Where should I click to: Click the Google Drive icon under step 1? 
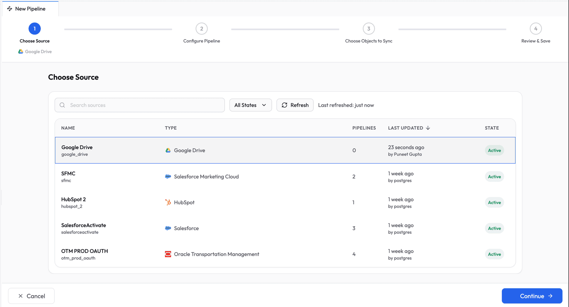click(x=21, y=52)
